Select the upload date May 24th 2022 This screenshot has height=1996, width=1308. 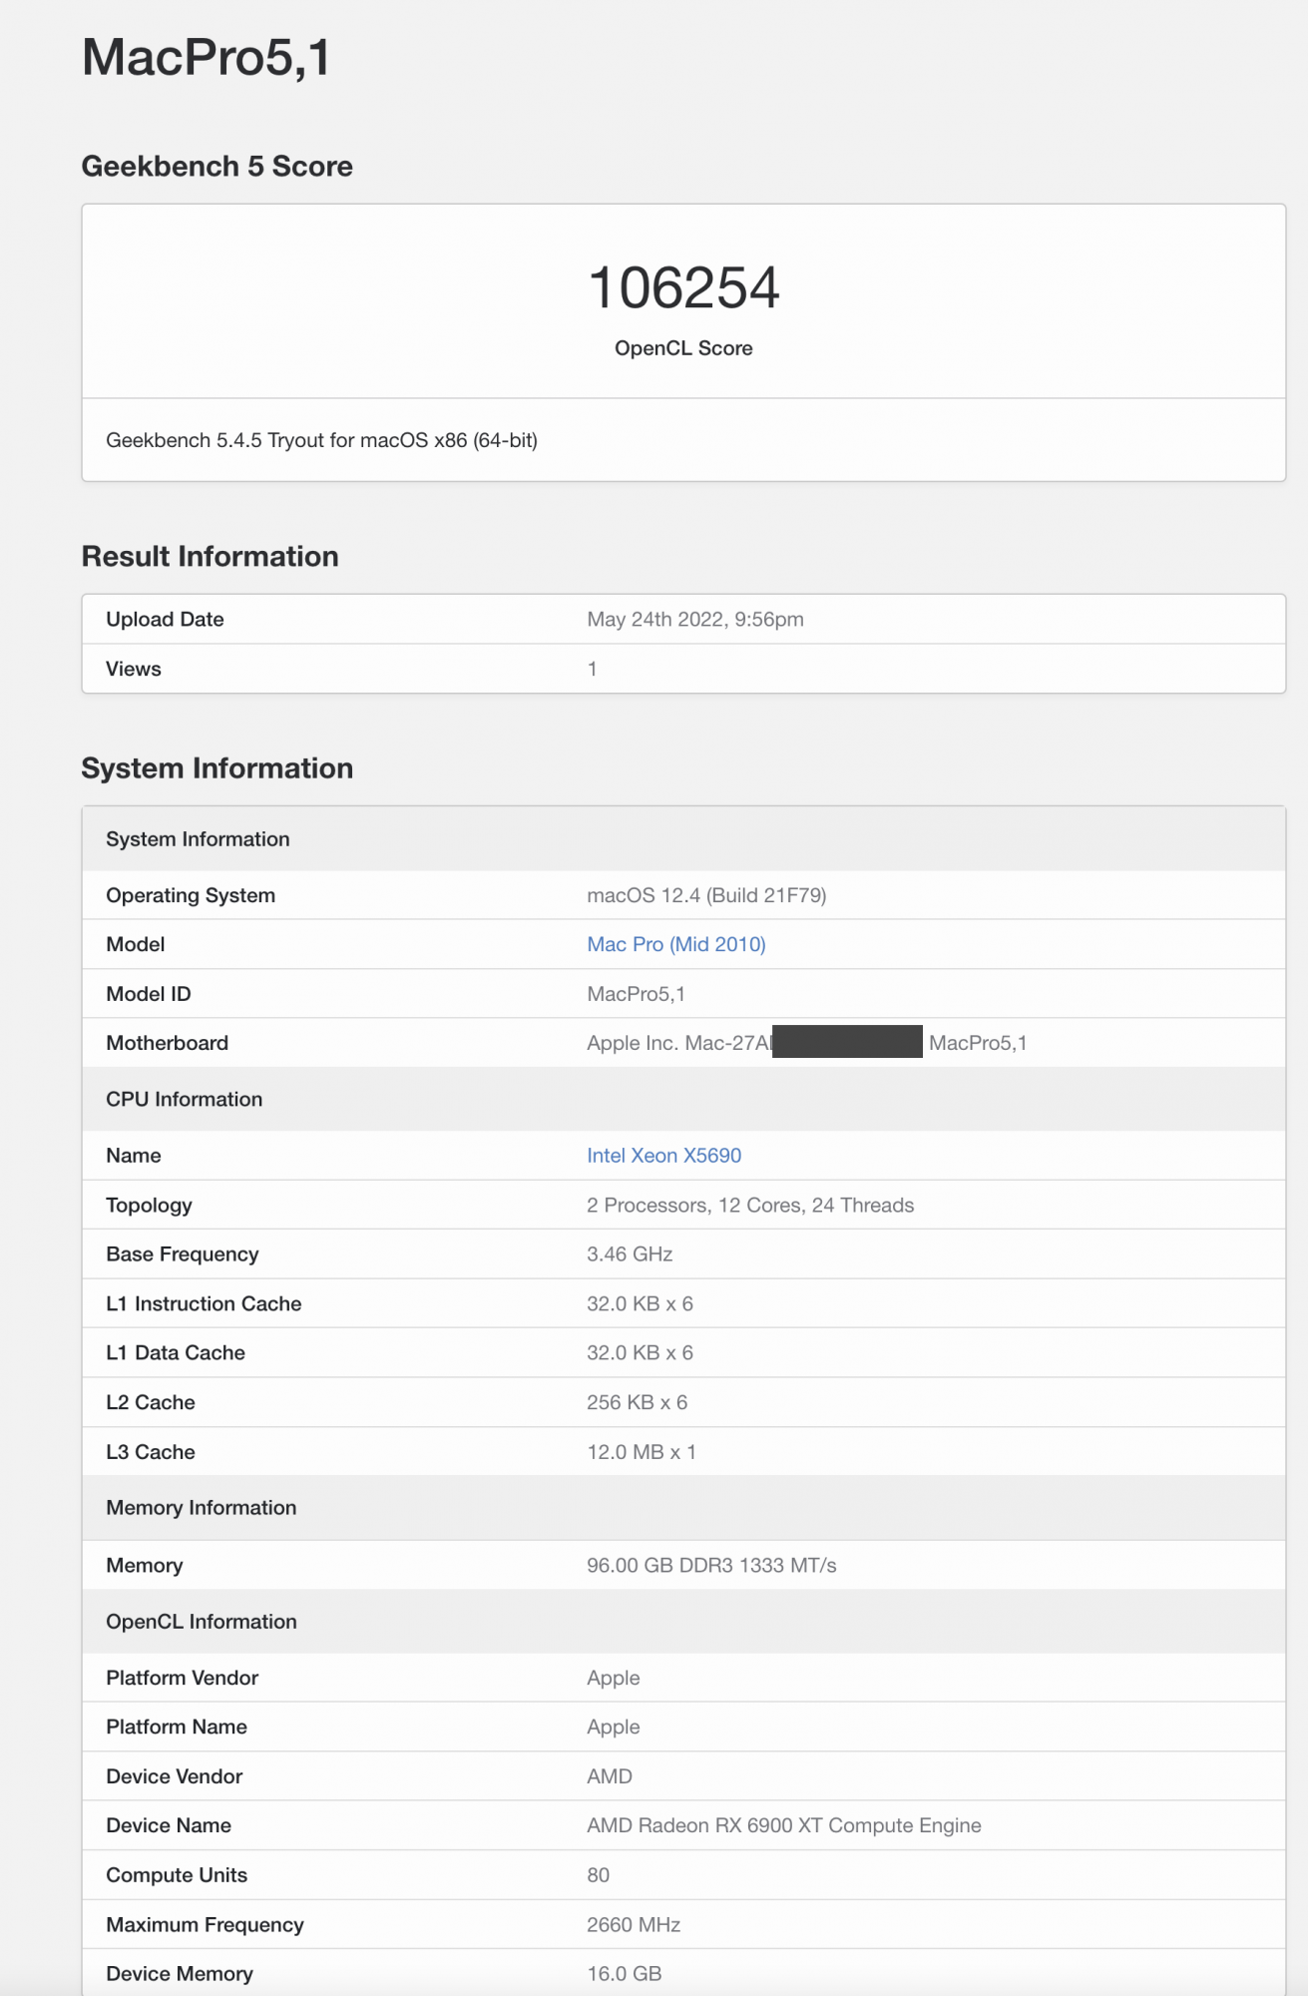point(694,620)
